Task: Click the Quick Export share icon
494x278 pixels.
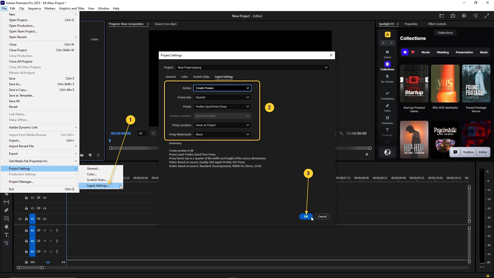Action: point(453,16)
